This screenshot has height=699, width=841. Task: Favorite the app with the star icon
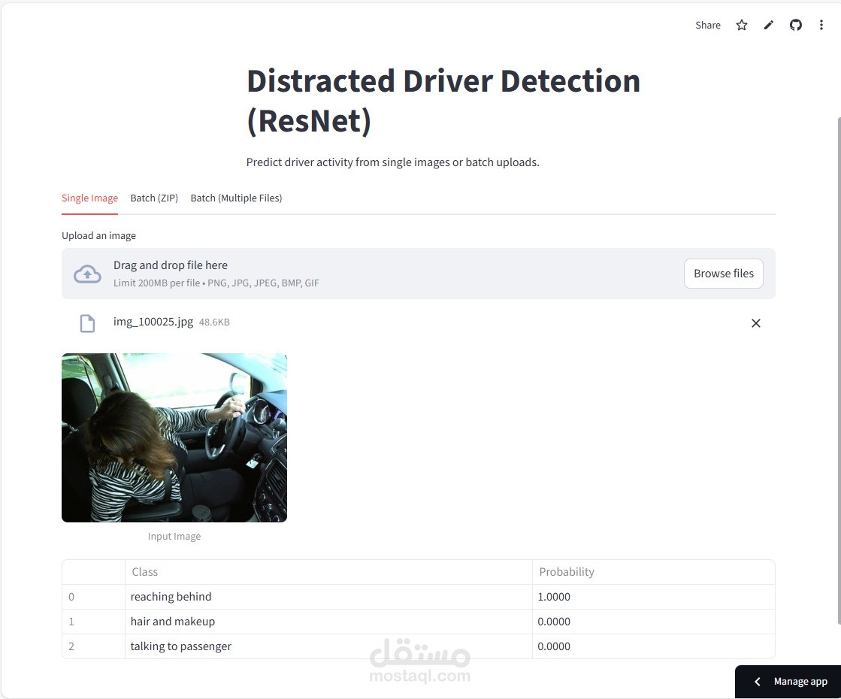point(741,26)
